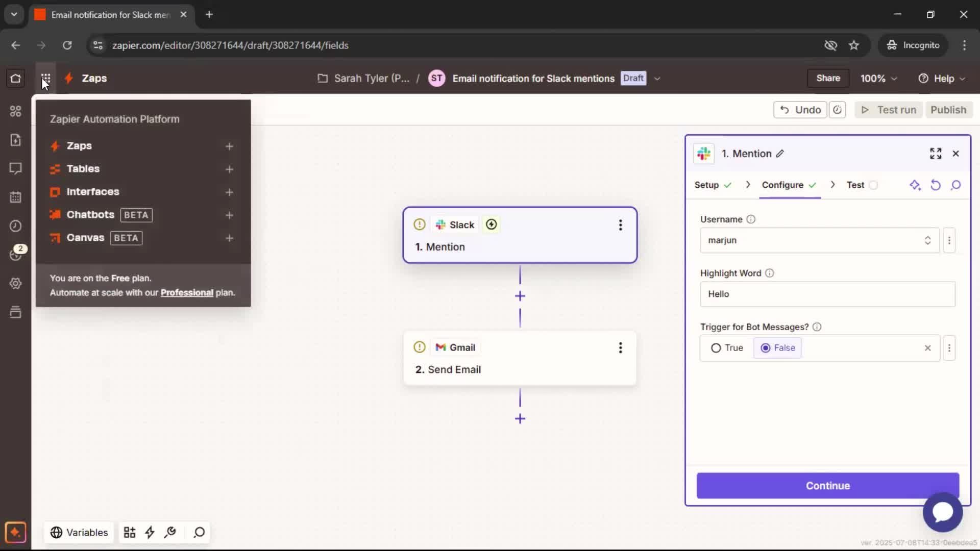Click the lightning bolt icon in bottom toolbar
The image size is (980, 551).
point(150,533)
